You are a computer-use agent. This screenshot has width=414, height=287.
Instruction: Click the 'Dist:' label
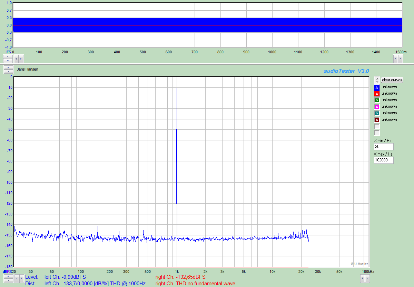[30, 284]
